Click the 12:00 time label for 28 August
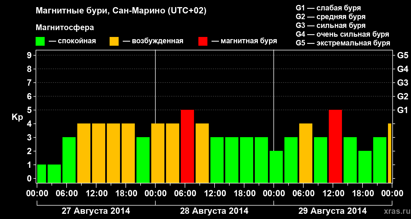 [x=215, y=194]
